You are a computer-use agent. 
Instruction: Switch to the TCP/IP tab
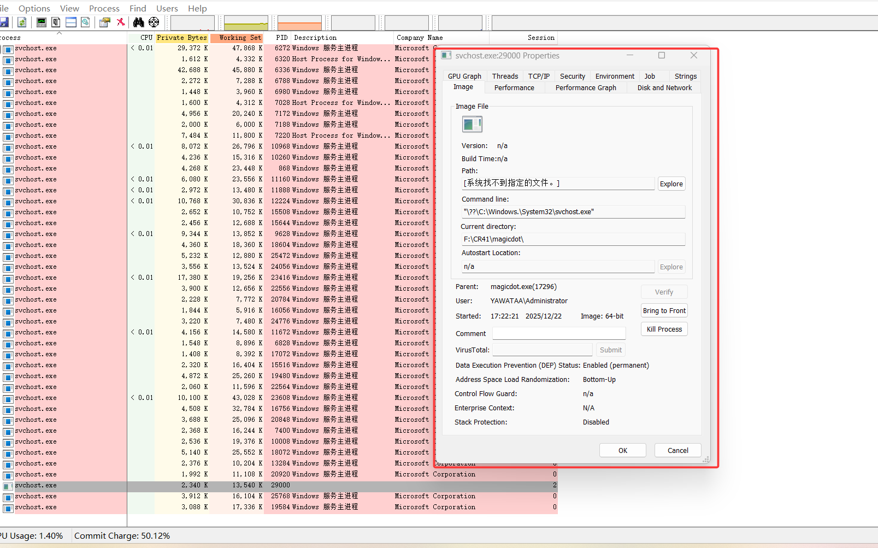click(539, 76)
